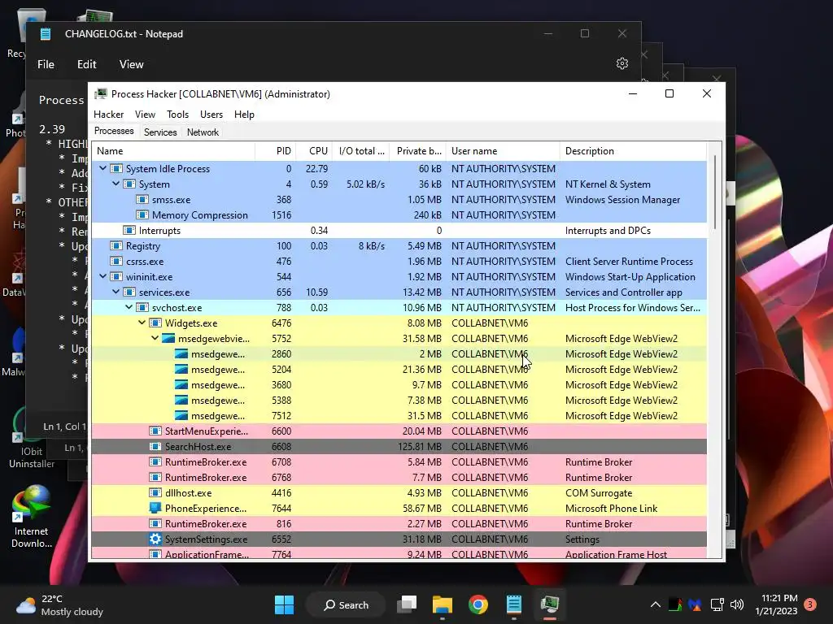The height and width of the screenshot is (624, 833).
Task: Click the csrss.exe process icon
Action: (116, 261)
